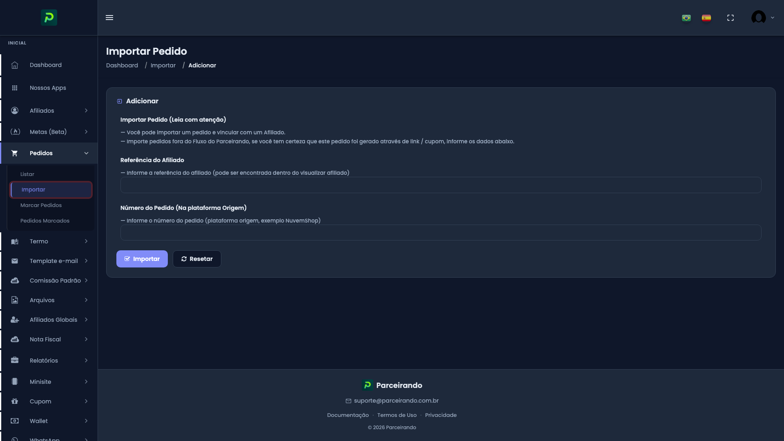Click the Referência do Afiliado input field
The width and height of the screenshot is (784, 441).
(x=440, y=185)
